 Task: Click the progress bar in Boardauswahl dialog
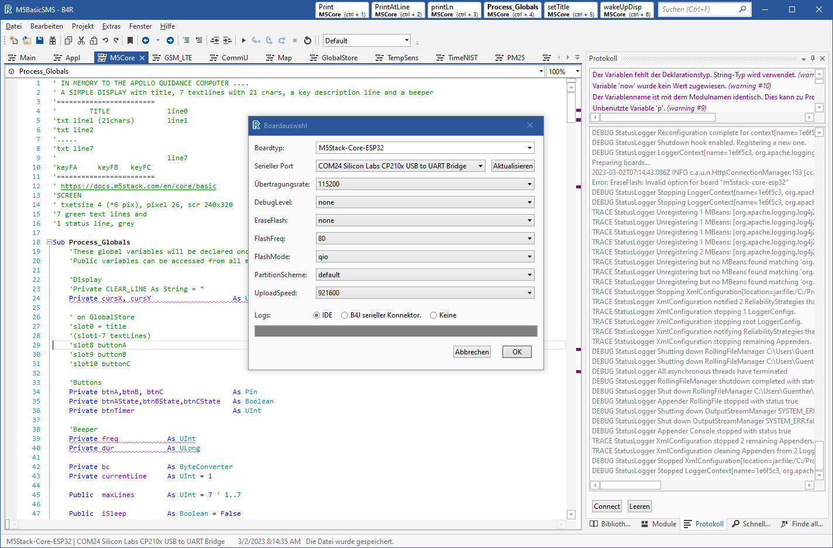point(395,332)
